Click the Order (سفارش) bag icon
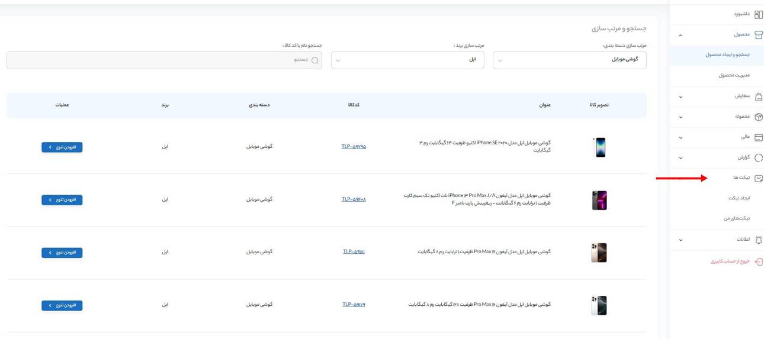The width and height of the screenshot is (764, 339). pos(758,96)
